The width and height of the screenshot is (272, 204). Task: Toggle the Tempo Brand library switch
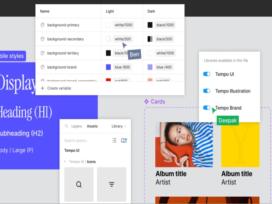[207, 108]
